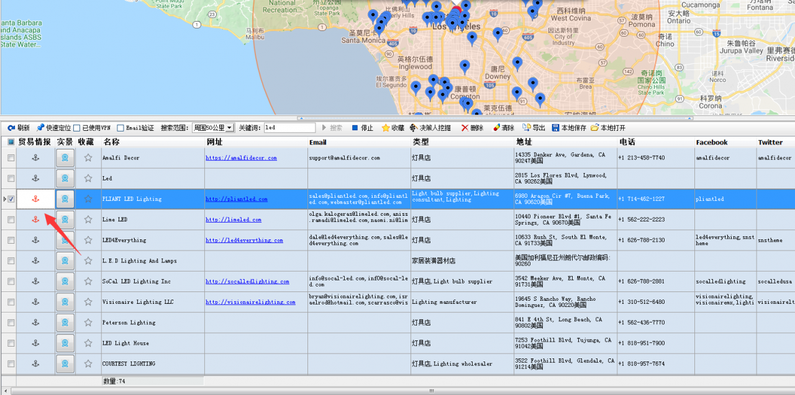This screenshot has height=395, width=795.
Task: Click the 快速定位 quick locate button
Action: (53, 128)
